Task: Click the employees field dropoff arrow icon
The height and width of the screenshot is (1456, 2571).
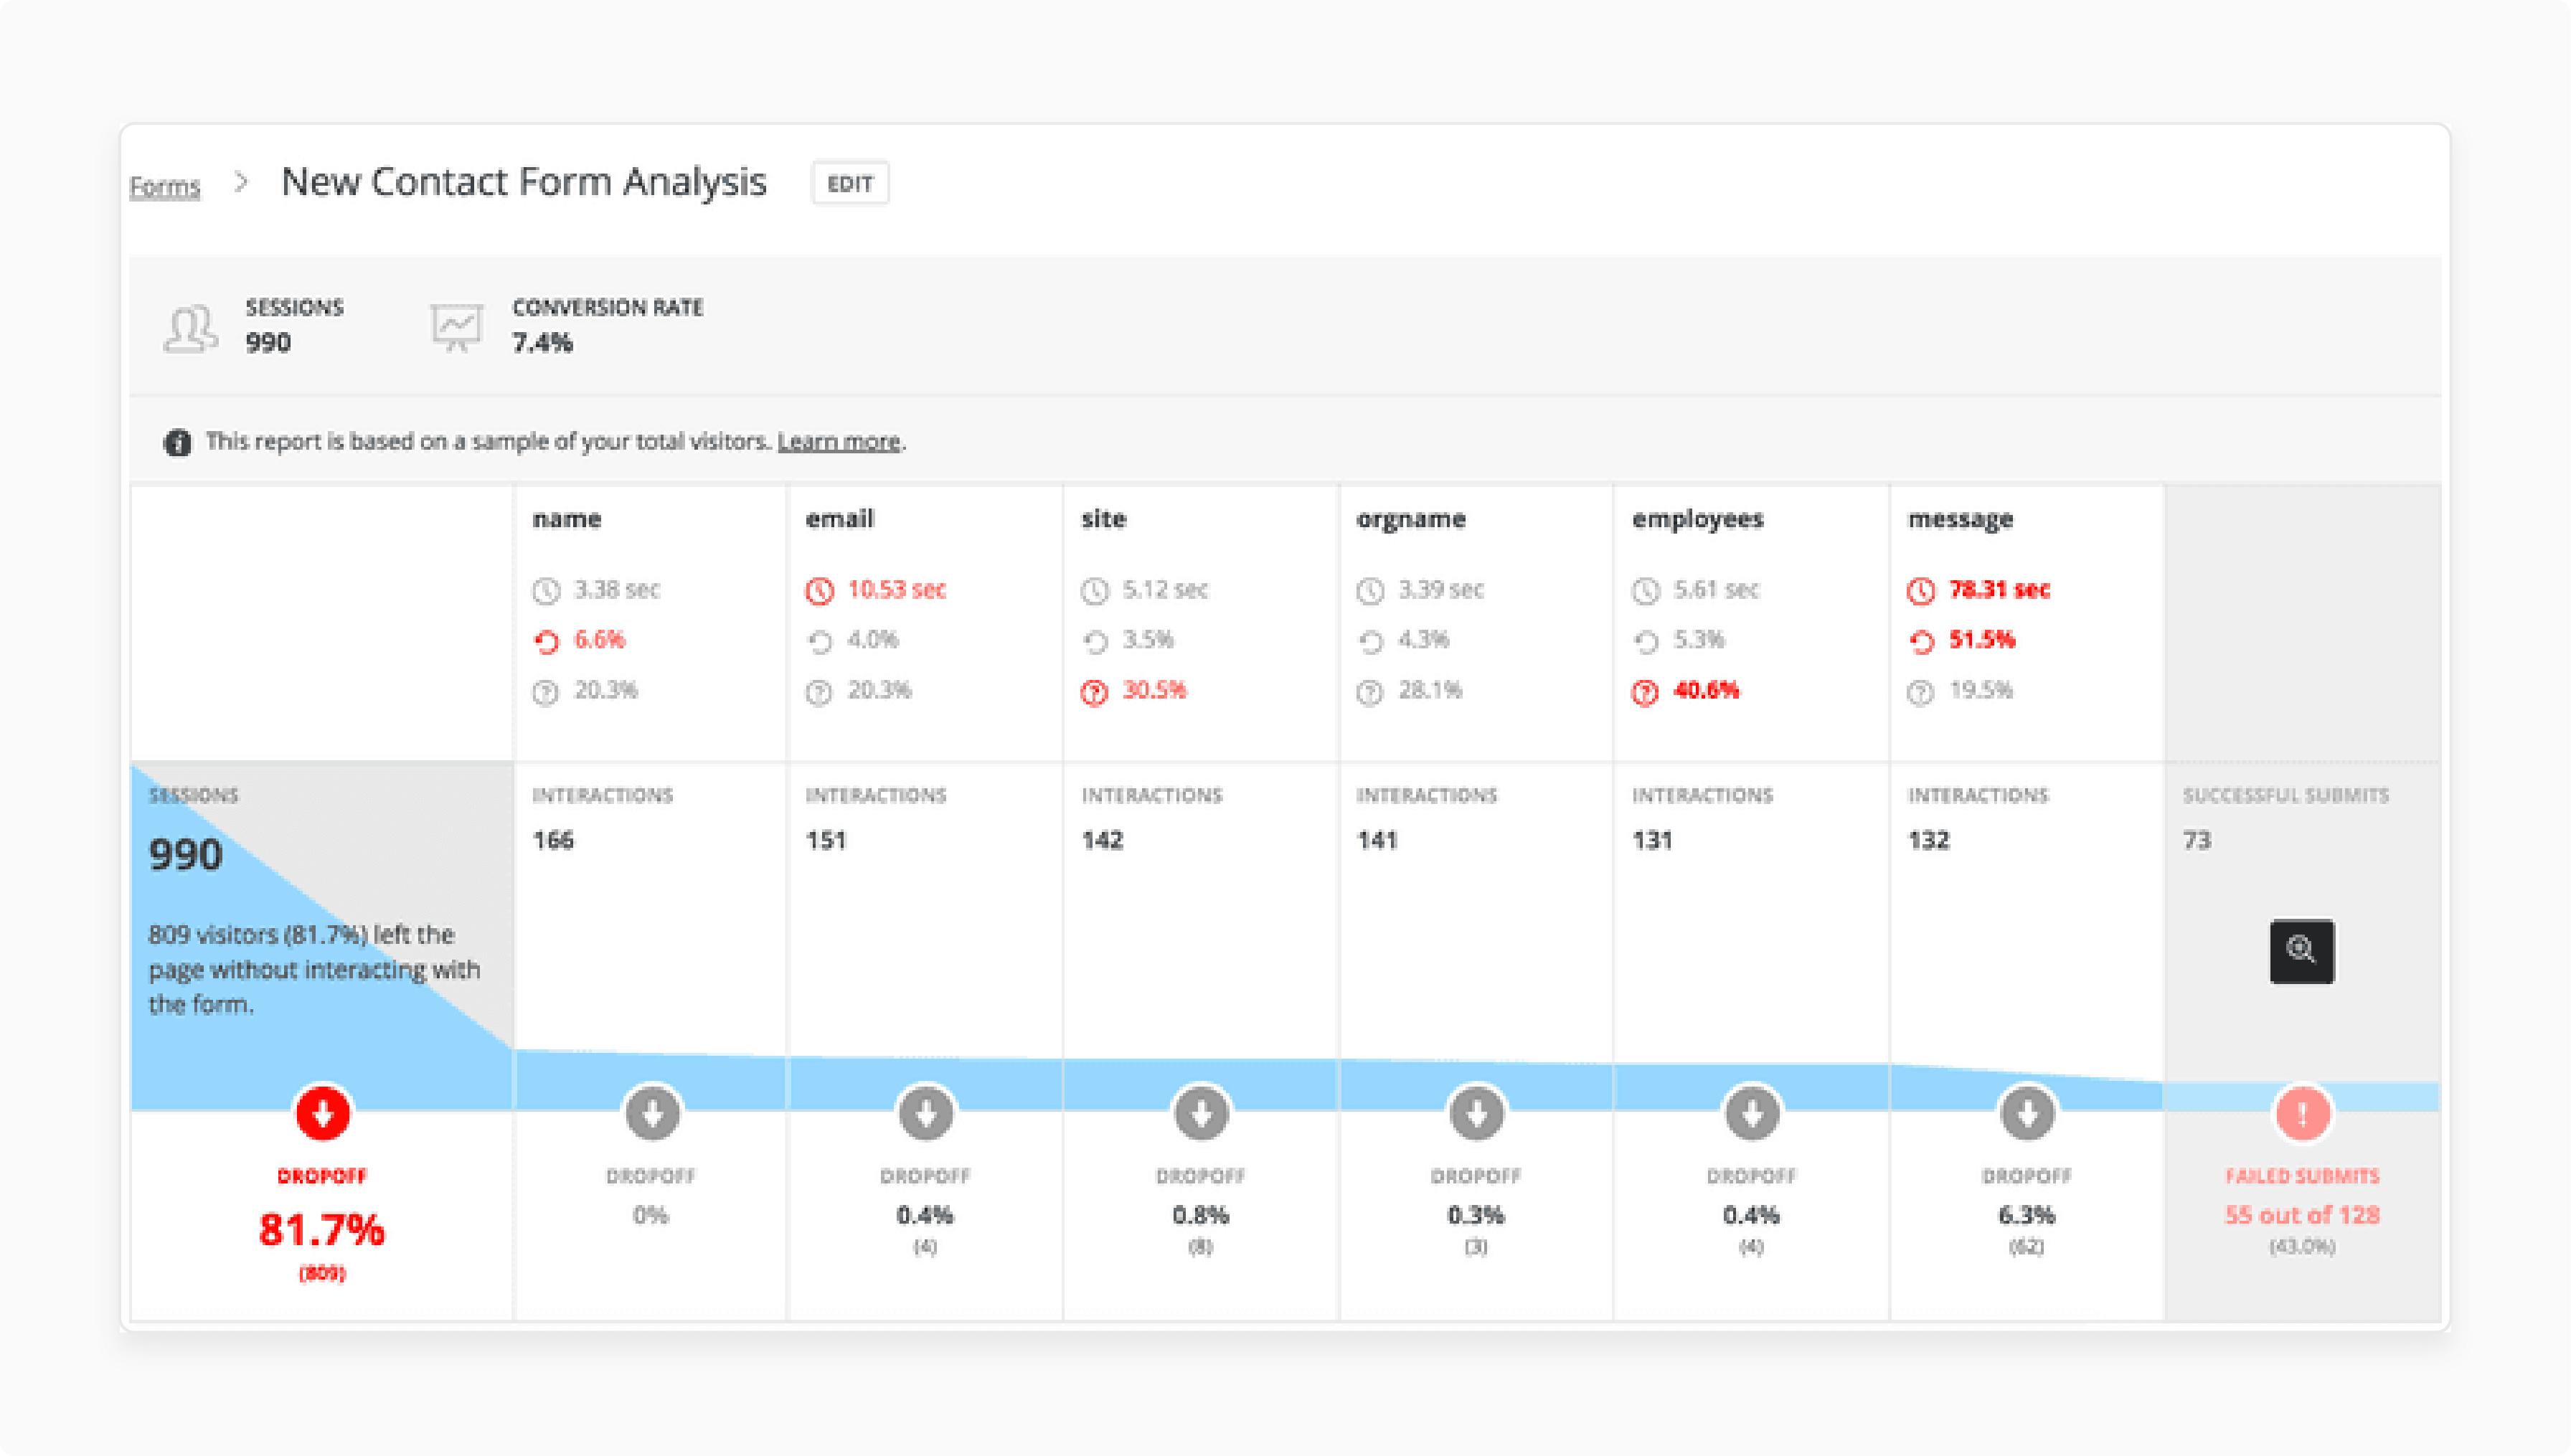Action: pos(1752,1112)
